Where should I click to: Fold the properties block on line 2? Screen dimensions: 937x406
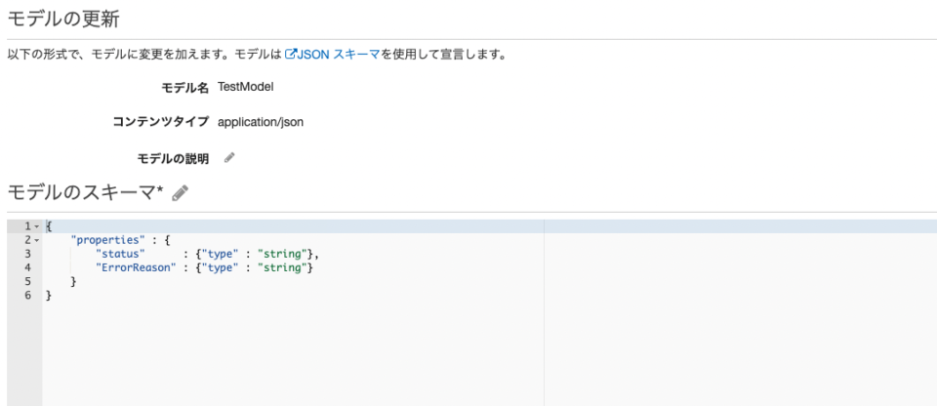(36, 240)
